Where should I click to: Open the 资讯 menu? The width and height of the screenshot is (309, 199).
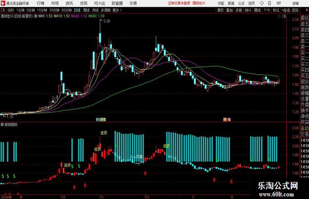tap(69, 3)
